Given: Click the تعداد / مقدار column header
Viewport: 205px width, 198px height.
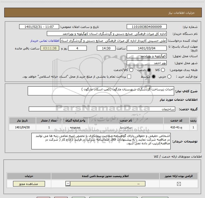Looking at the screenshot, I should tap(49, 120).
